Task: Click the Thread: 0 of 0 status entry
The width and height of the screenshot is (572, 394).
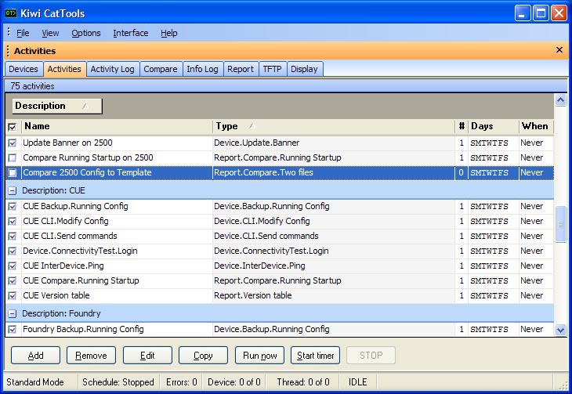Action: (303, 382)
